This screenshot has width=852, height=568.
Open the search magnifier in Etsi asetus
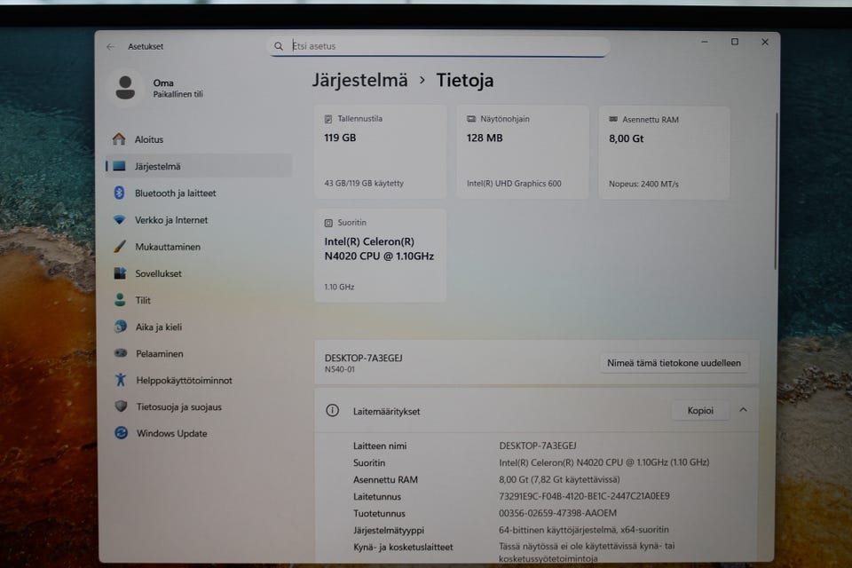click(x=279, y=46)
